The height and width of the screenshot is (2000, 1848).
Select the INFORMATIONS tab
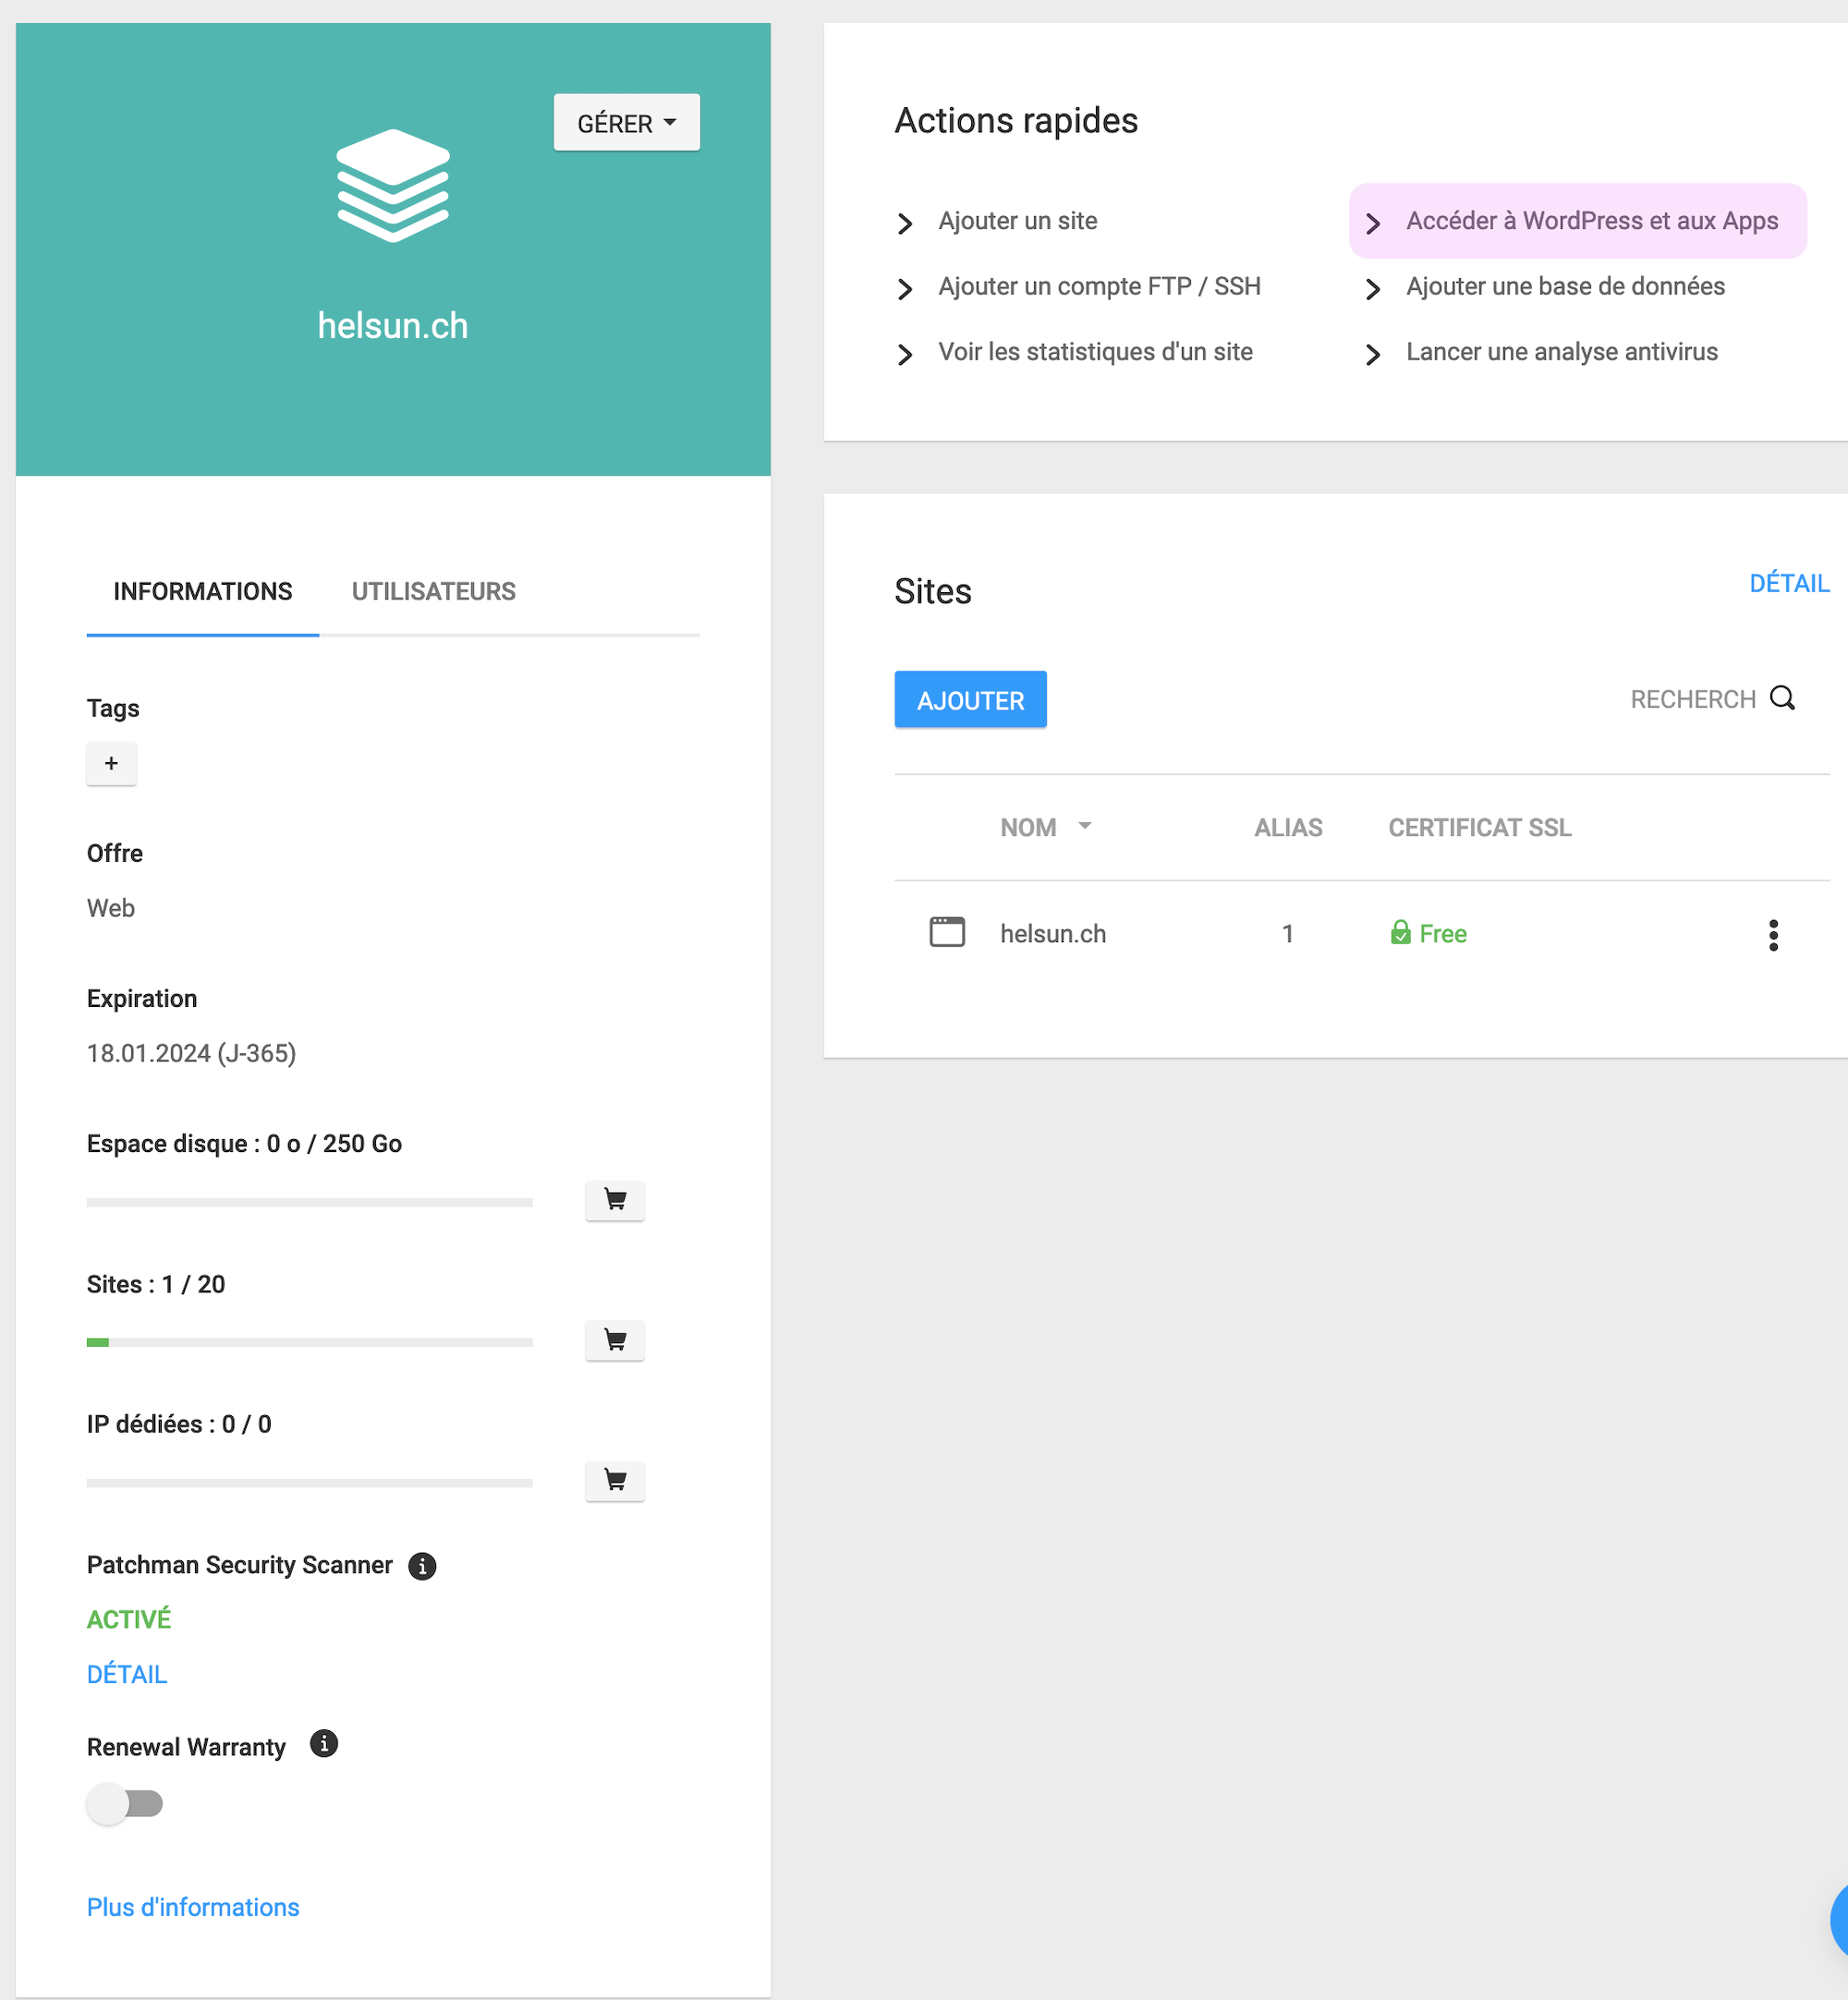(202, 592)
